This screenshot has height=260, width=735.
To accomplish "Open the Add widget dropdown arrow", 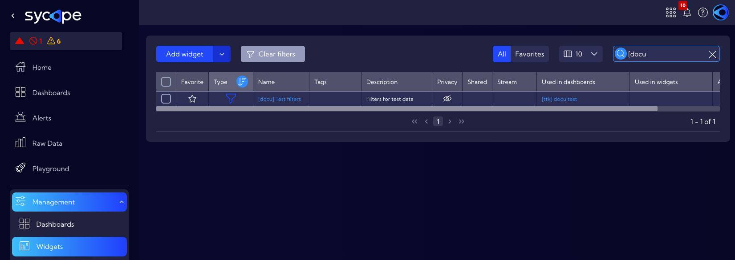I will [x=222, y=54].
